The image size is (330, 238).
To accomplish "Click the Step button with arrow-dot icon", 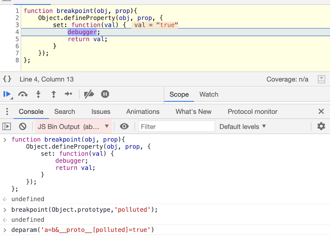I will tap(68, 94).
